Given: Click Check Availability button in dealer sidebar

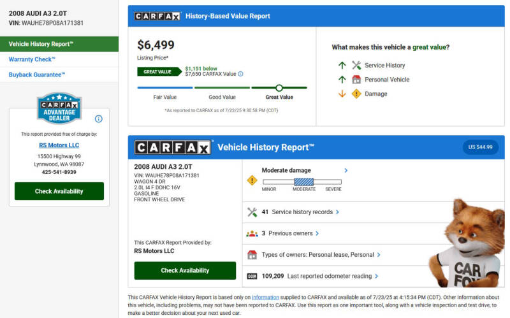Looking at the screenshot, I should [x=59, y=191].
